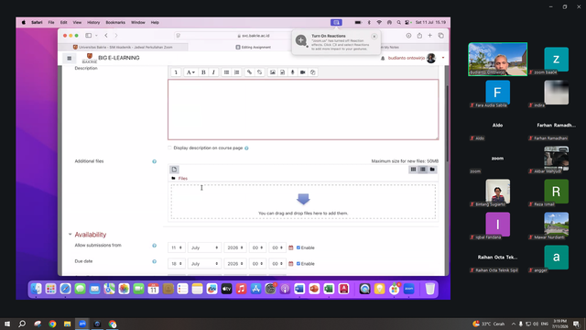Open help for Display description option
This screenshot has width=586, height=330.
pyautogui.click(x=246, y=148)
